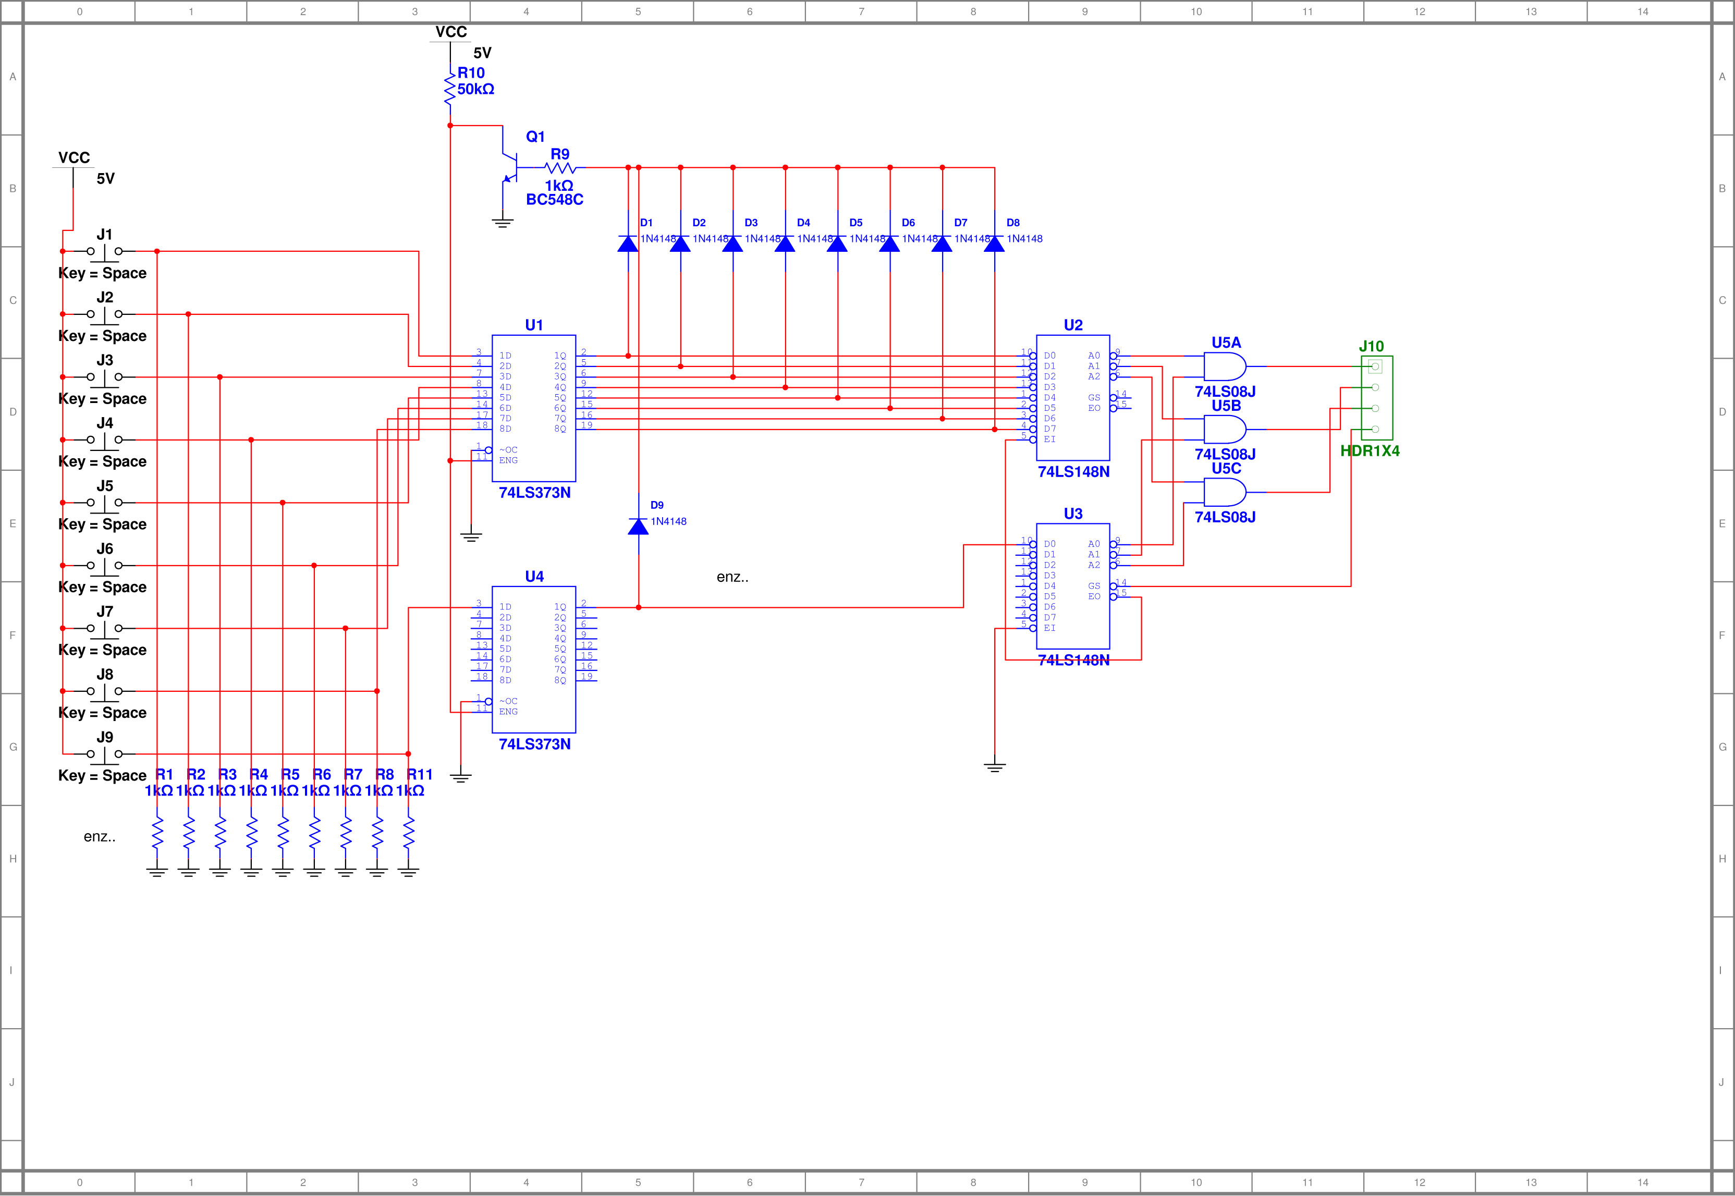Select the U5B AND gate symbol
1735x1196 pixels.
point(1224,430)
